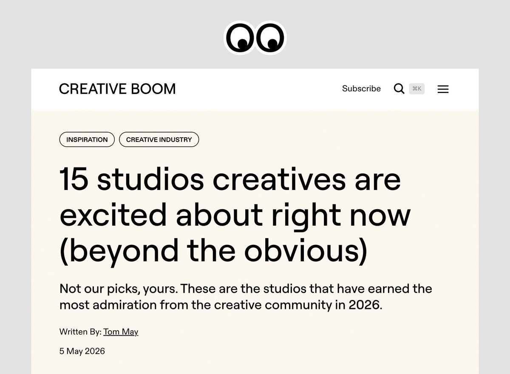Click the Subscribe link in the header
Viewport: 510px width, 374px height.
[x=361, y=89]
